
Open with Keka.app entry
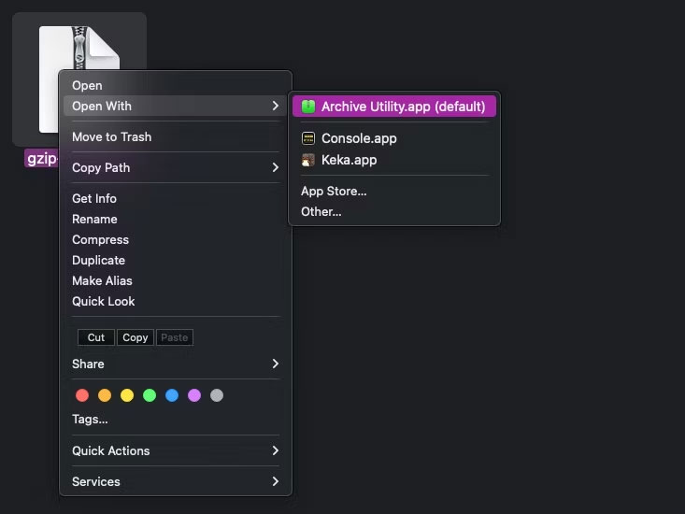pyautogui.click(x=394, y=160)
